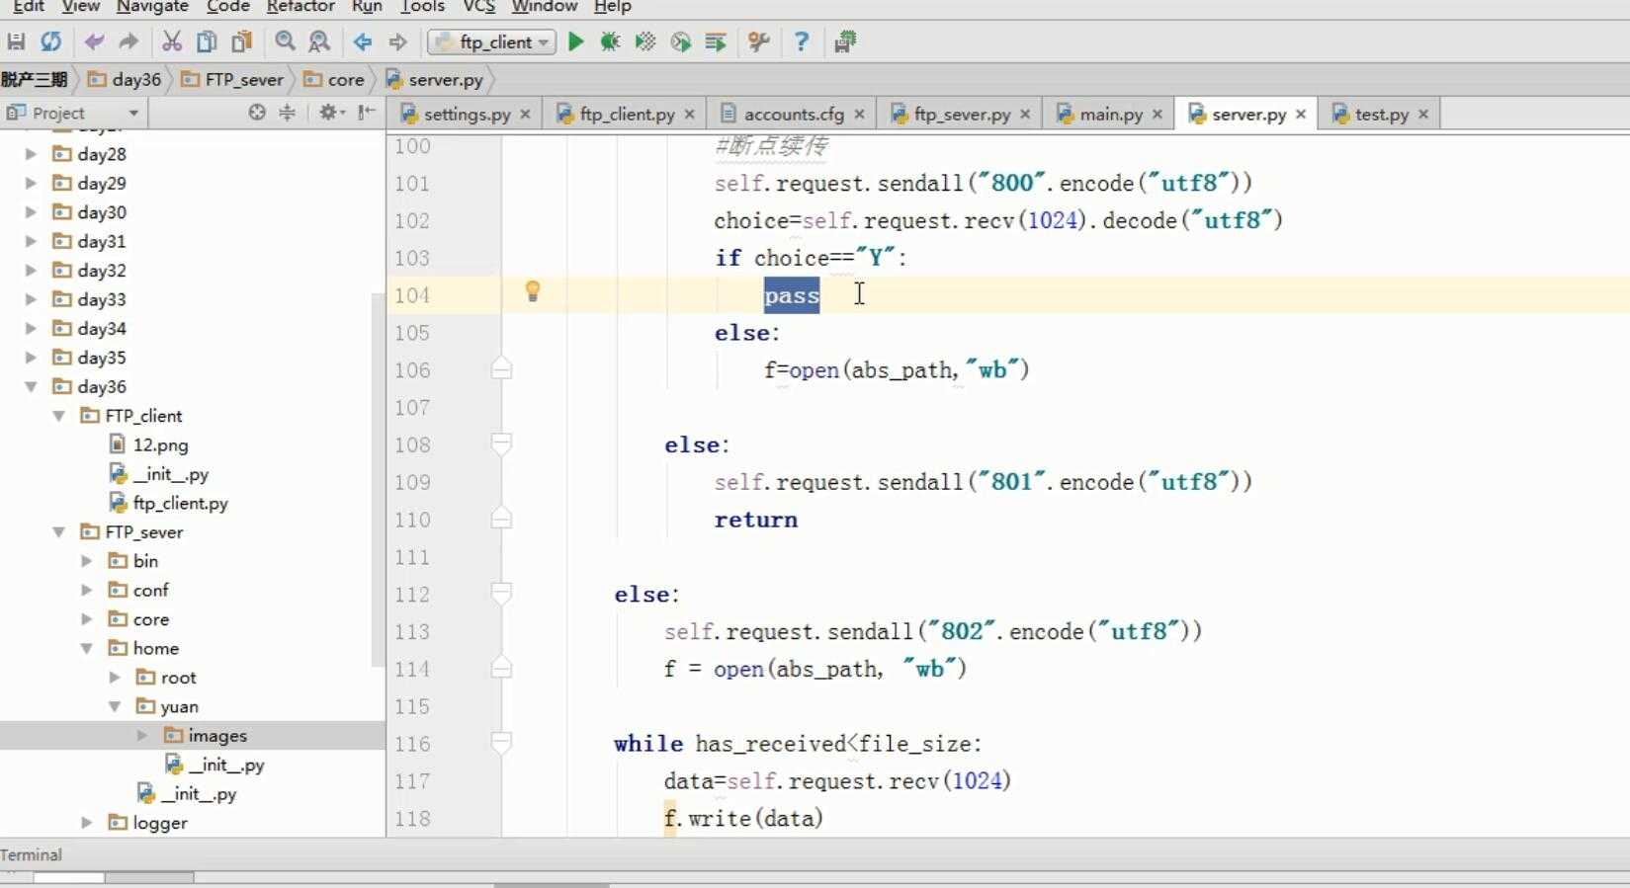This screenshot has height=888, width=1630.
Task: Click the core breadcrumb
Action: (x=334, y=80)
